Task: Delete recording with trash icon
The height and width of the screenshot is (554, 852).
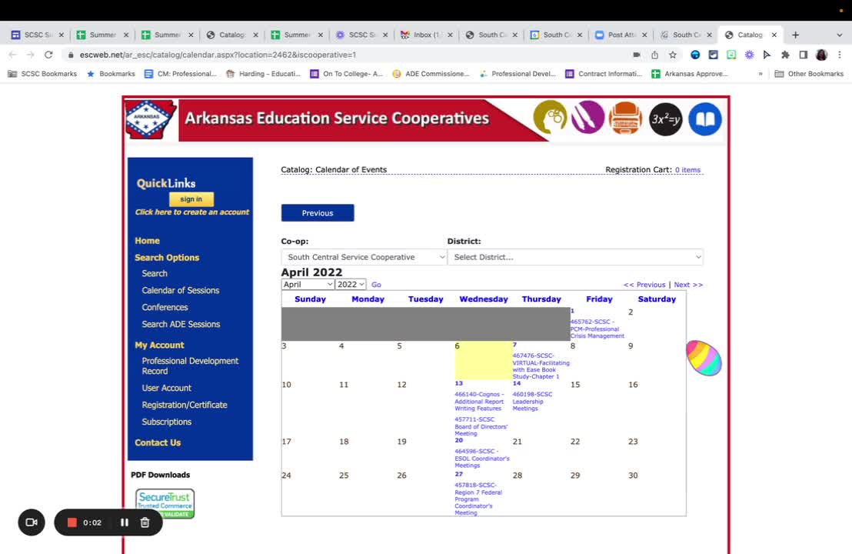Action: point(145,522)
